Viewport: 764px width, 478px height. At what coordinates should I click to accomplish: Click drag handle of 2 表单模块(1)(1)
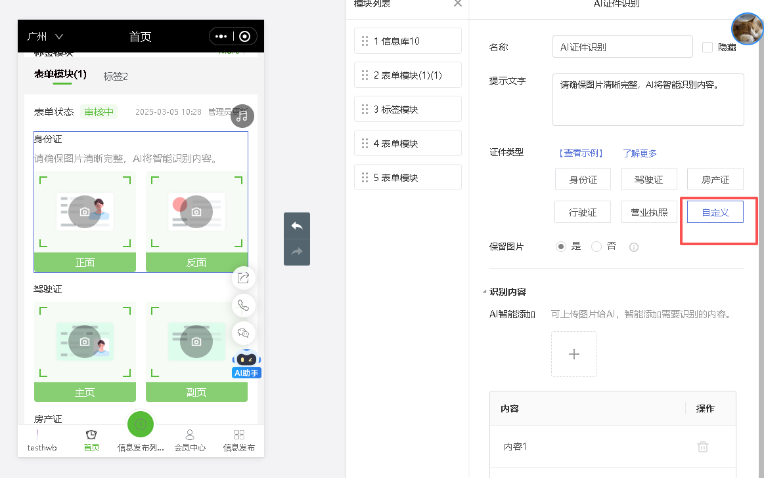365,75
